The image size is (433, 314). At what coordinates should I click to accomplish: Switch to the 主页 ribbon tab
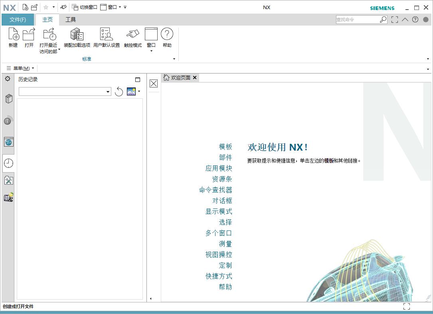[x=47, y=20]
